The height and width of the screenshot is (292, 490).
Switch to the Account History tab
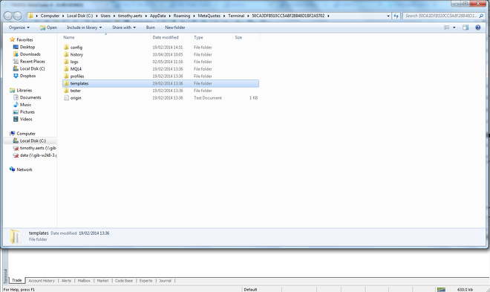coord(42,281)
